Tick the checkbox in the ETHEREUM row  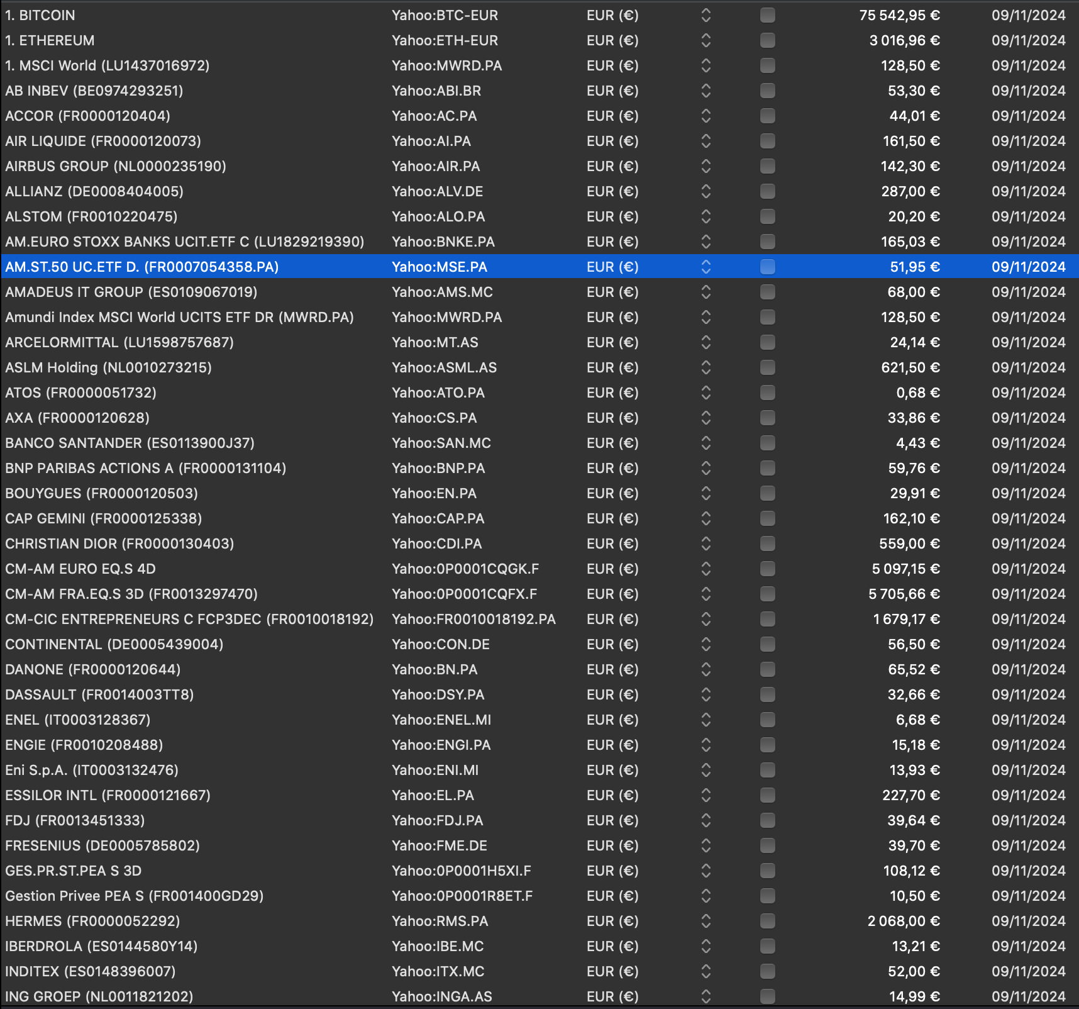coord(767,40)
